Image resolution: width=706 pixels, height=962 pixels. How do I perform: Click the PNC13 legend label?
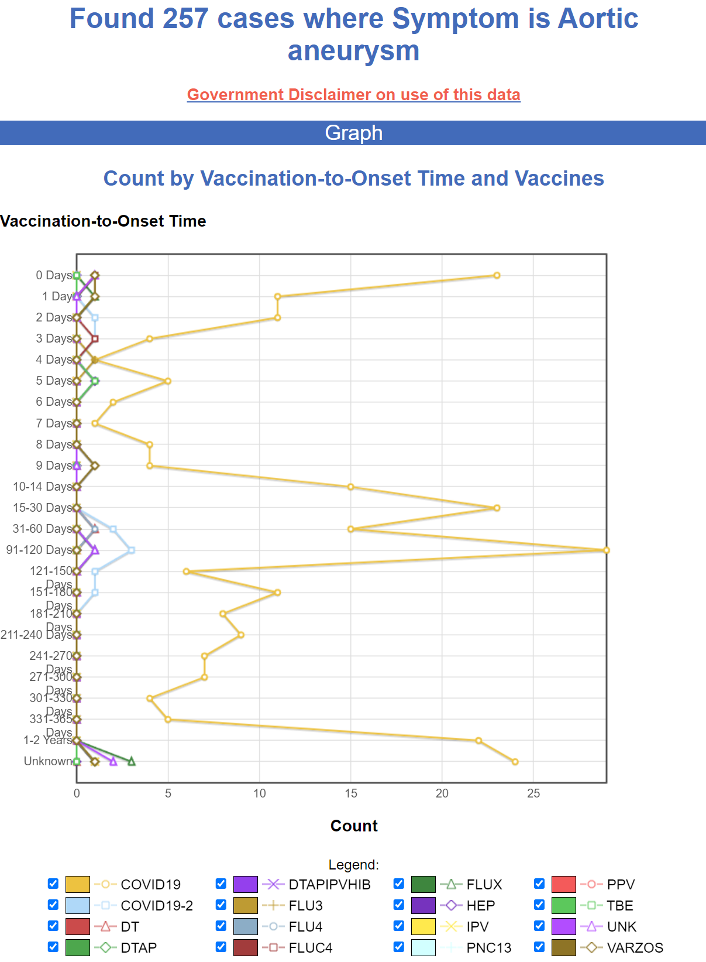point(488,947)
